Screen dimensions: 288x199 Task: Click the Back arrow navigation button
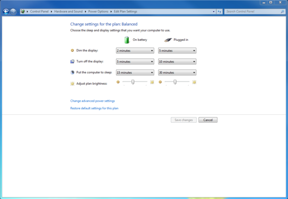point(6,11)
